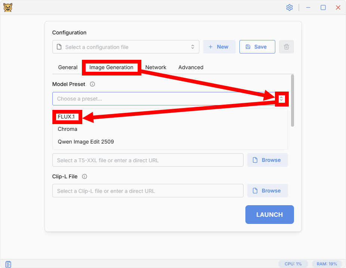Open the terminal log icon in status bar
346x268 pixels.
tap(8, 264)
